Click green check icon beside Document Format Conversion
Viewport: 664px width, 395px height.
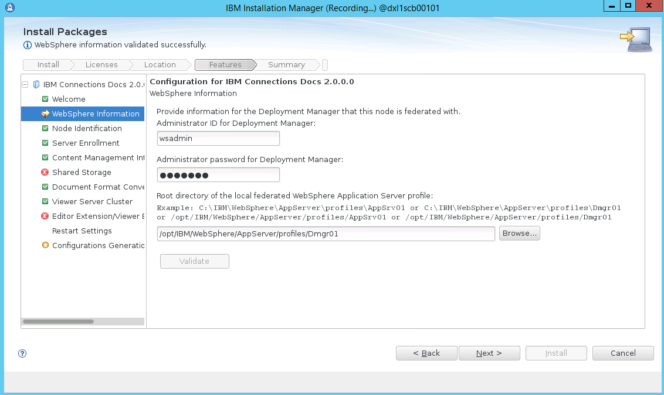(x=45, y=187)
